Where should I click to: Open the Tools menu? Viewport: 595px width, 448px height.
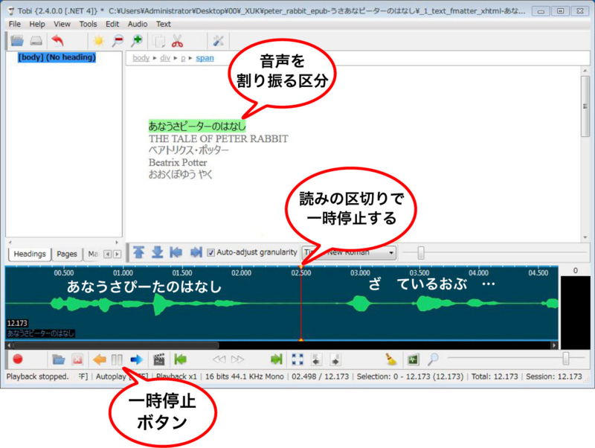(89, 24)
